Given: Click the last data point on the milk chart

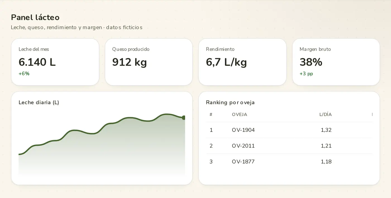Looking at the screenshot, I should click(183, 118).
